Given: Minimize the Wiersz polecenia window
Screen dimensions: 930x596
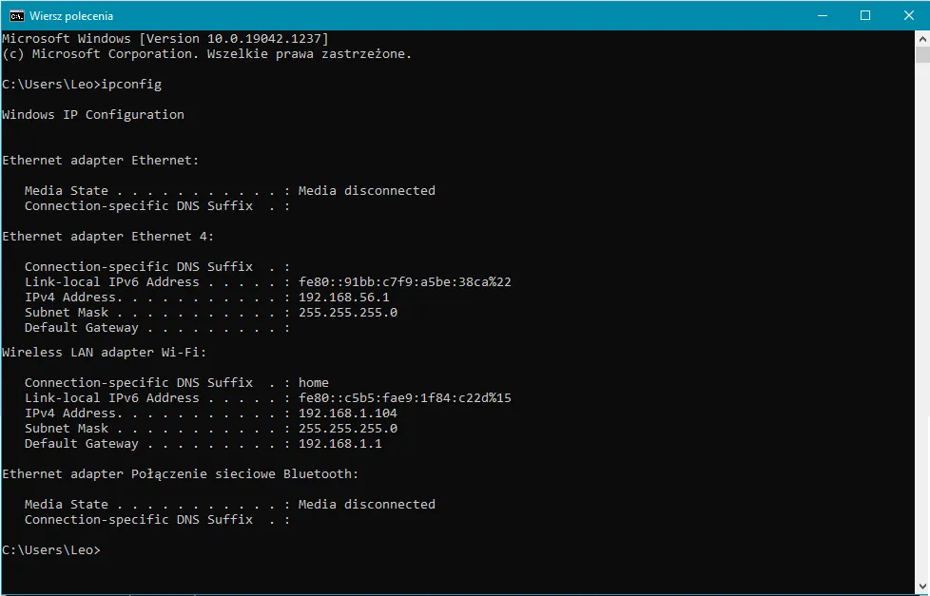Looking at the screenshot, I should (x=822, y=15).
